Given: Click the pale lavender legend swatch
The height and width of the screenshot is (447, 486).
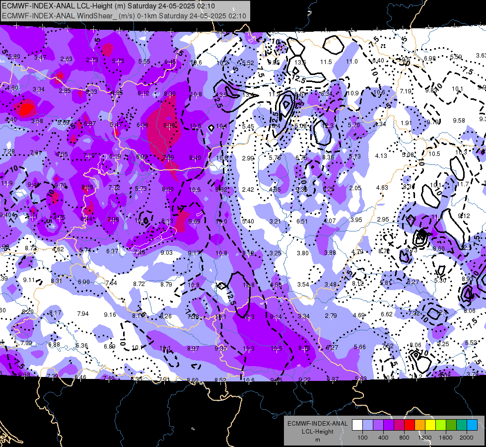Looking at the screenshot, I should point(368,425).
